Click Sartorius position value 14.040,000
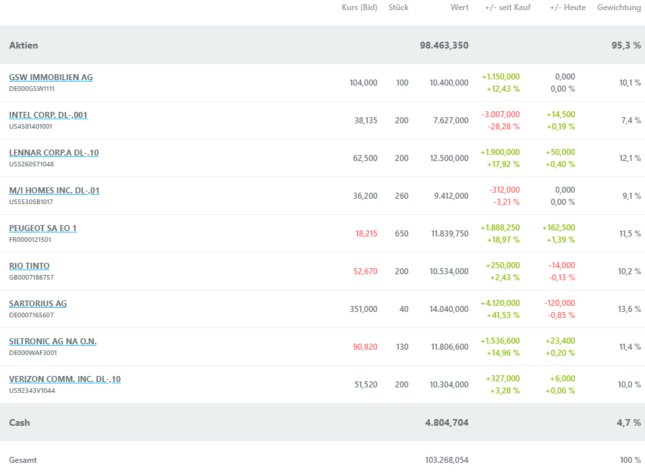This screenshot has height=473, width=645. pyautogui.click(x=449, y=309)
